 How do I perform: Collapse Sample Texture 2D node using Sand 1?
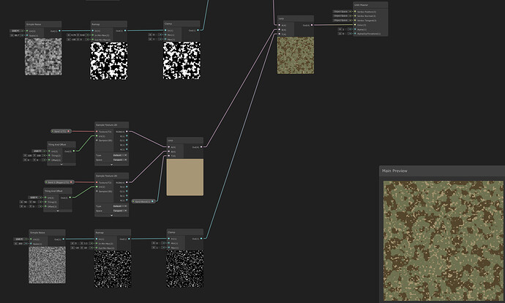(112, 165)
